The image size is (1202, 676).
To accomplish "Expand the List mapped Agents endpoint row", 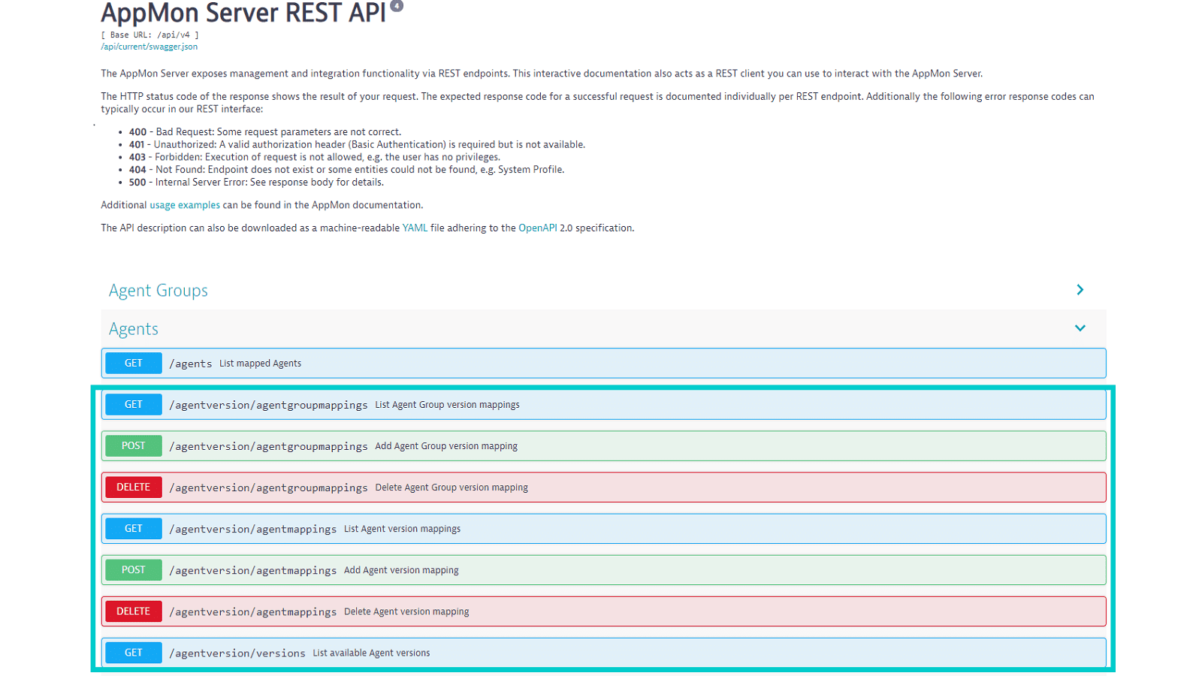I will 603,363.
